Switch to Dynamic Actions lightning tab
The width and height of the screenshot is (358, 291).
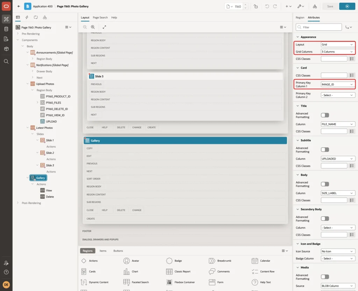click(27, 17)
